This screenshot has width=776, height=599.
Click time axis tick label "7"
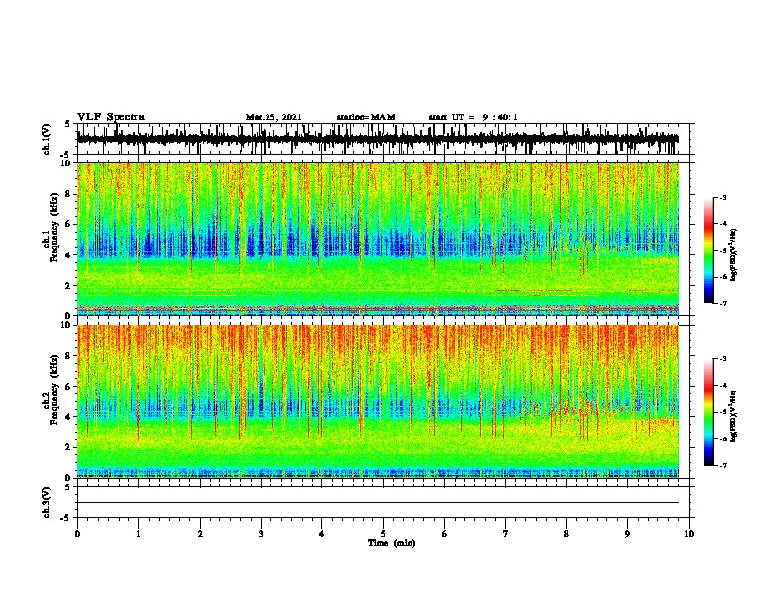tap(506, 534)
